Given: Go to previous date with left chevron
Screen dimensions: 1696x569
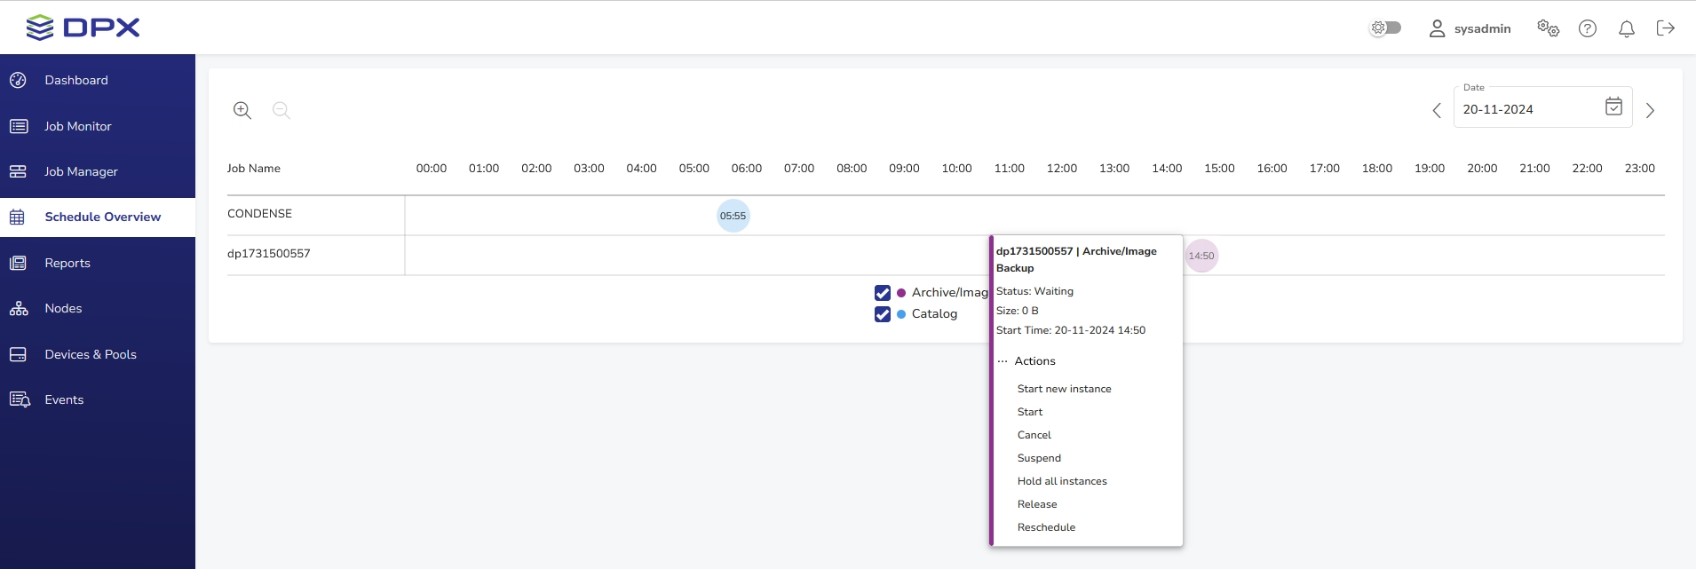Looking at the screenshot, I should [1437, 110].
